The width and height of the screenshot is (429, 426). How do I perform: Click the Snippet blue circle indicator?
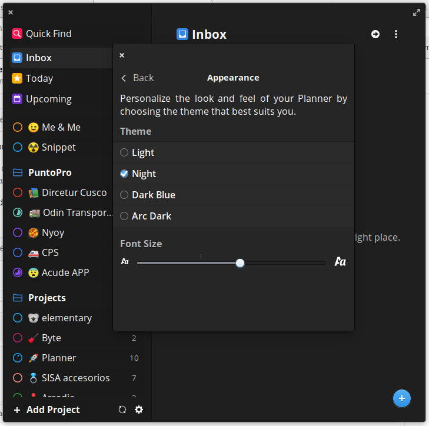click(18, 147)
